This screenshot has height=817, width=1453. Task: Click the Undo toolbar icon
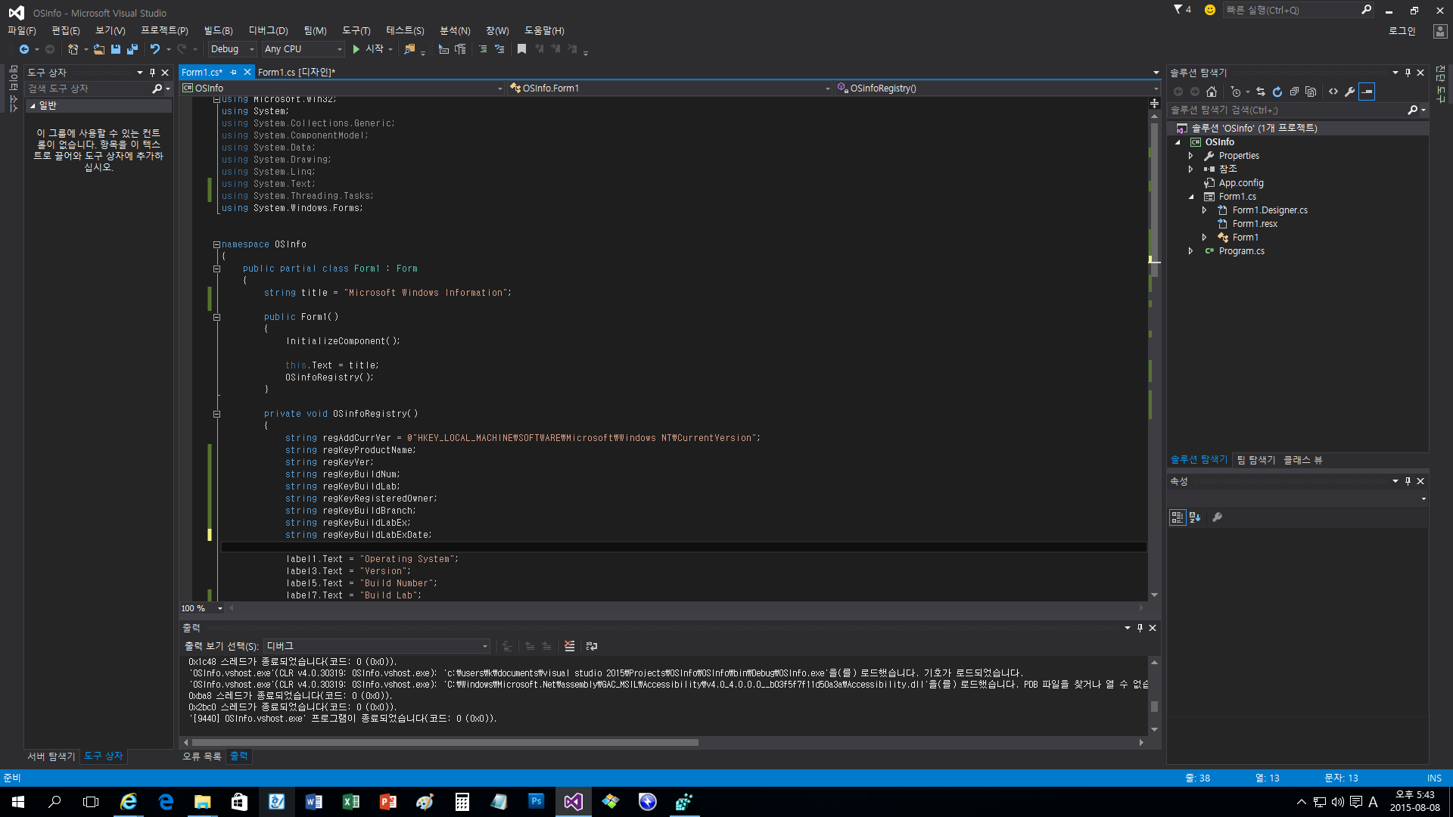[x=155, y=49]
